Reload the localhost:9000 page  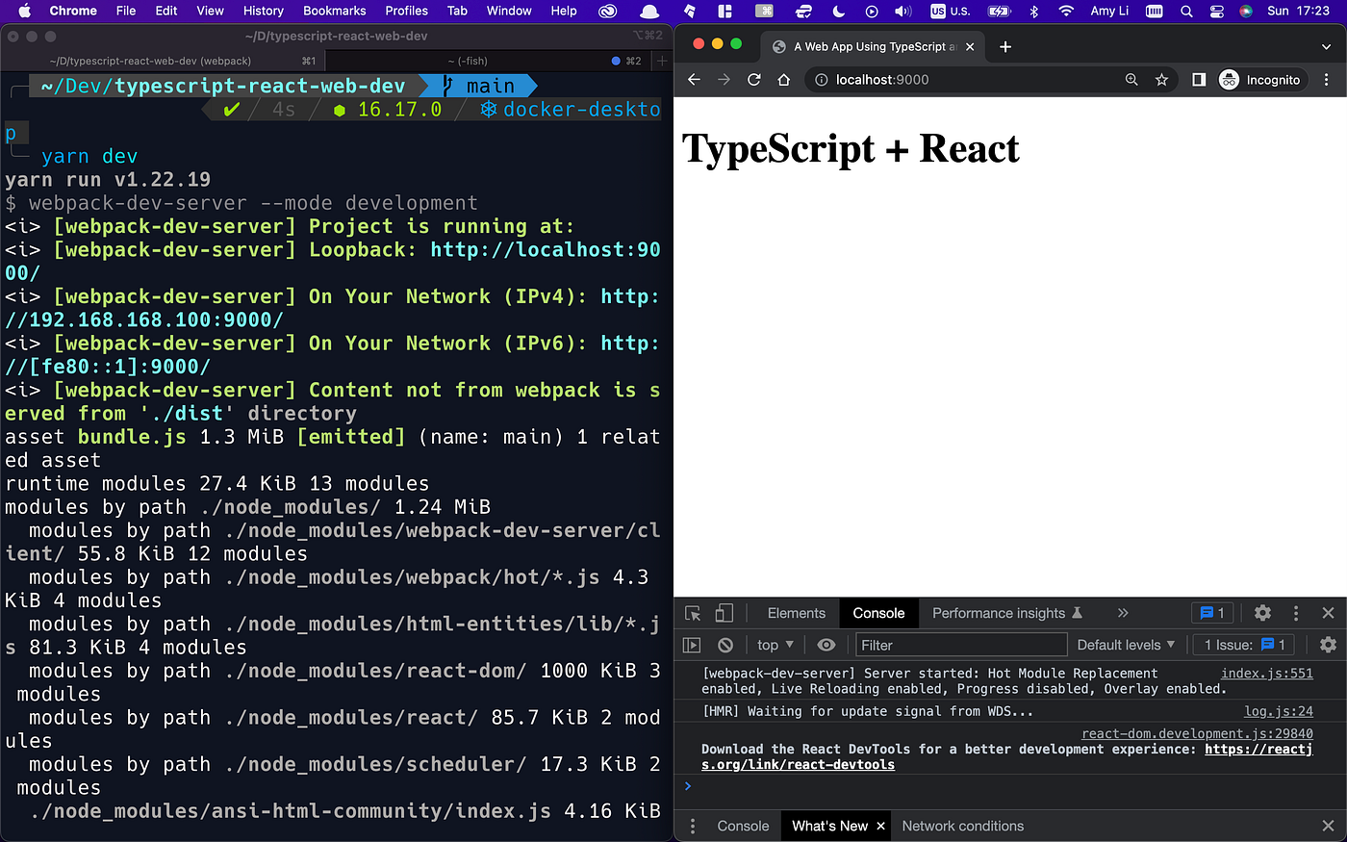point(753,79)
